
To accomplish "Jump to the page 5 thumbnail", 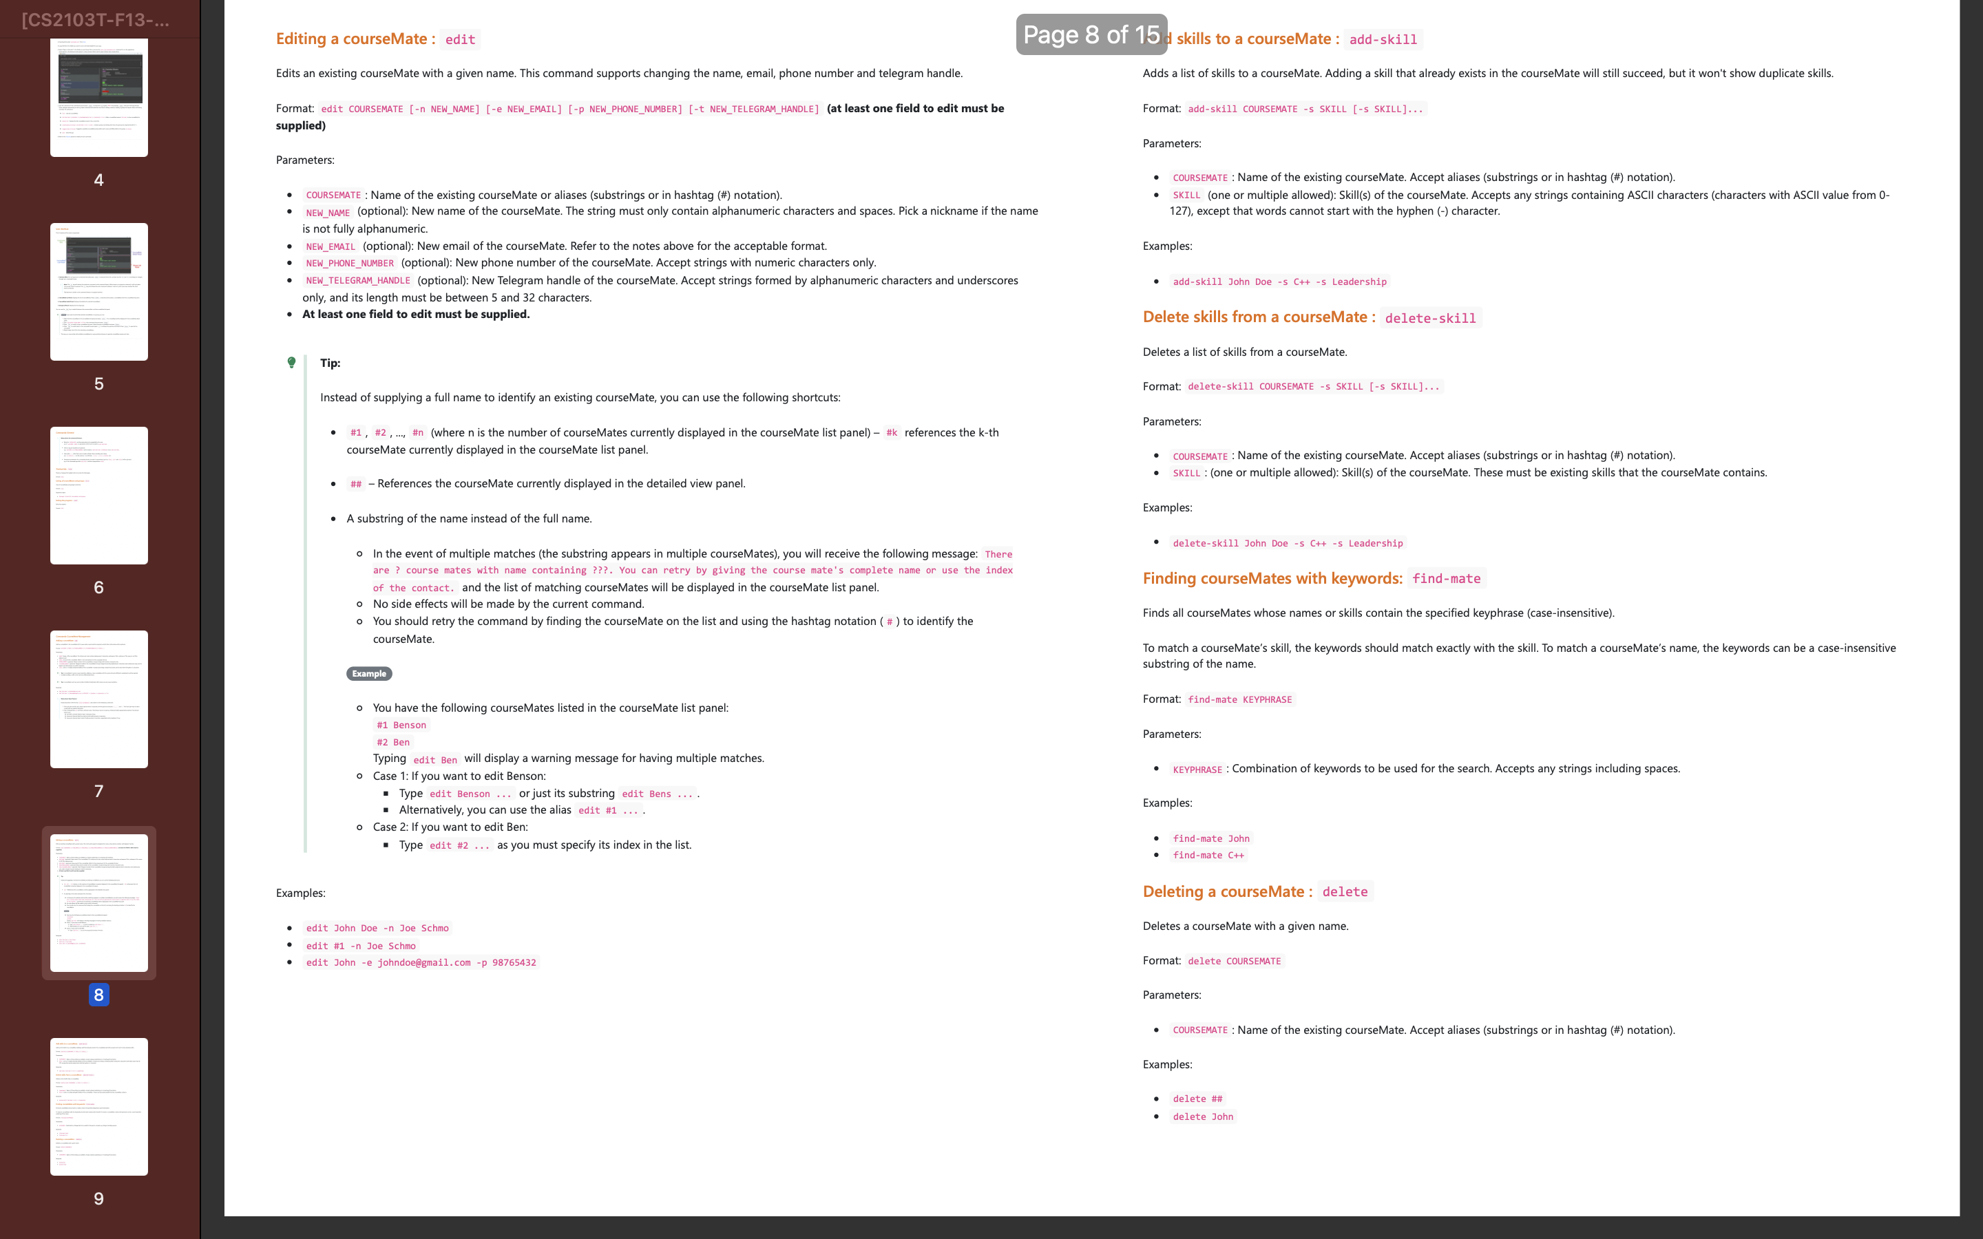I will pos(98,291).
